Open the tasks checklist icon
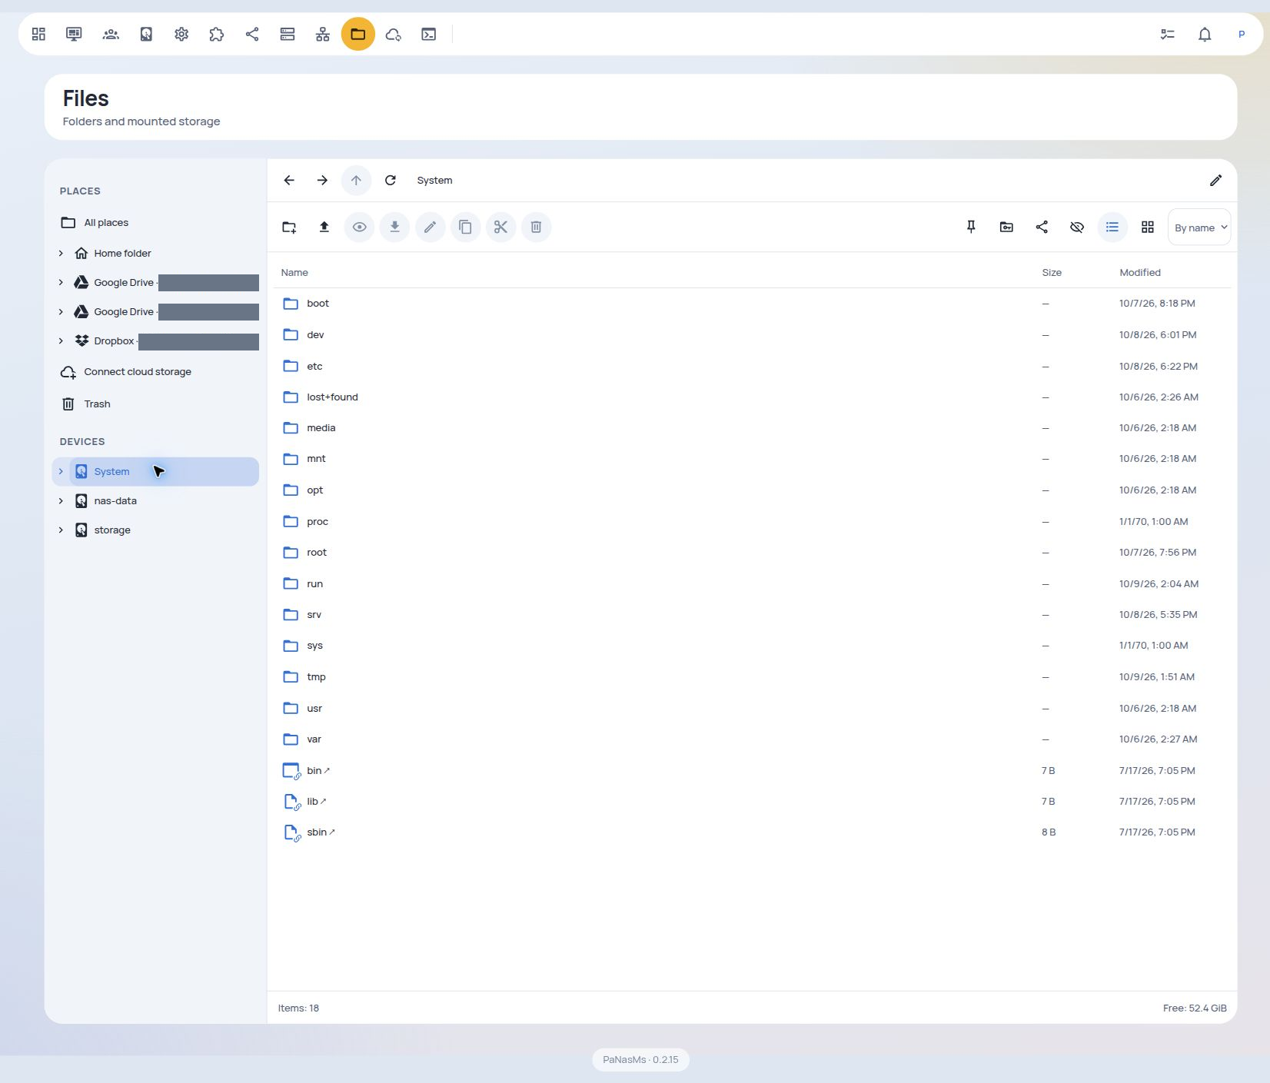 point(1168,34)
